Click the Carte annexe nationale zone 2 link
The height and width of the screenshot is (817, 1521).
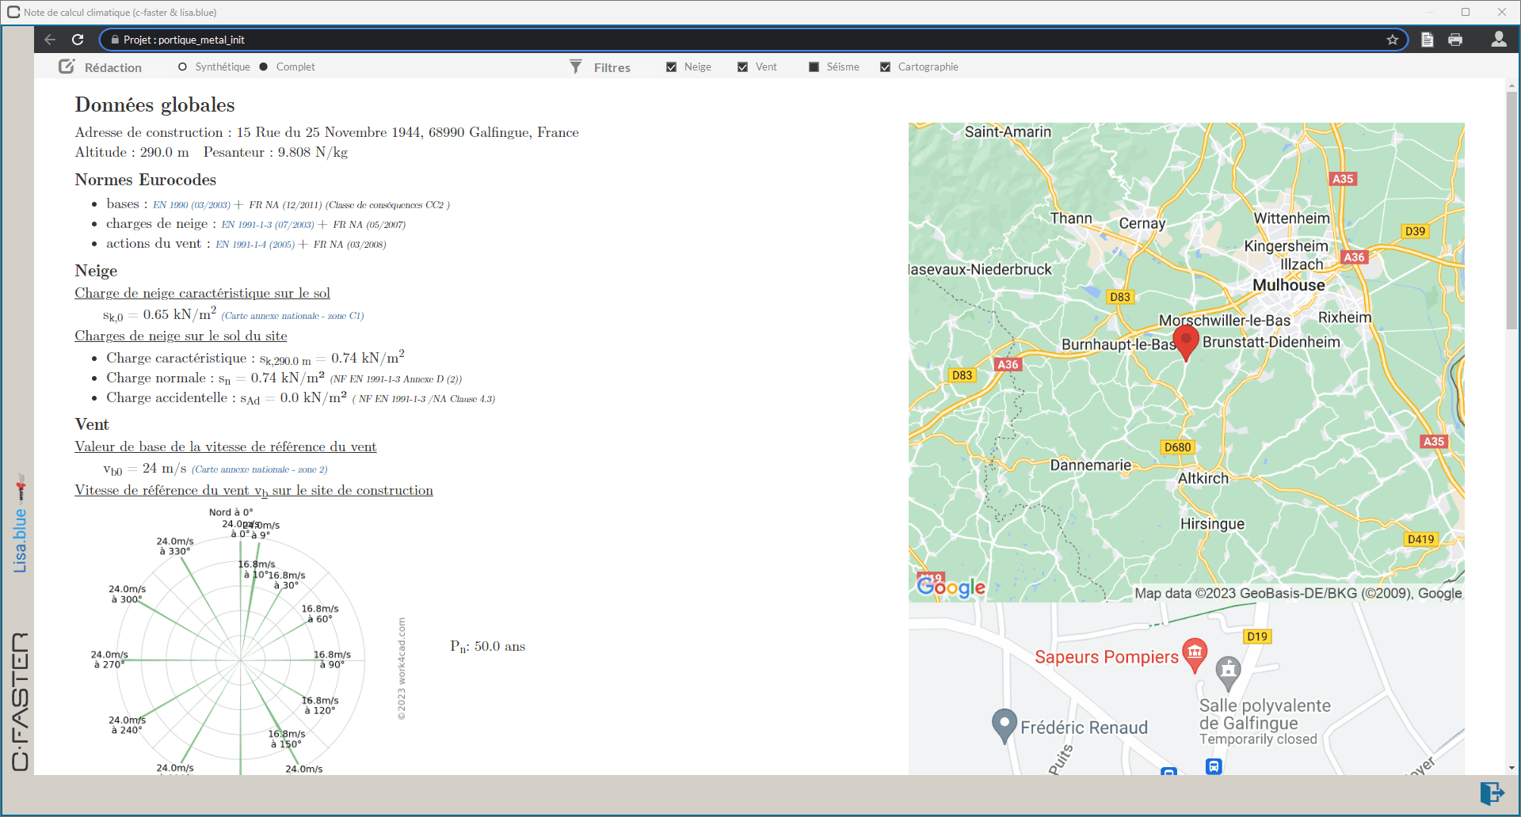260,469
